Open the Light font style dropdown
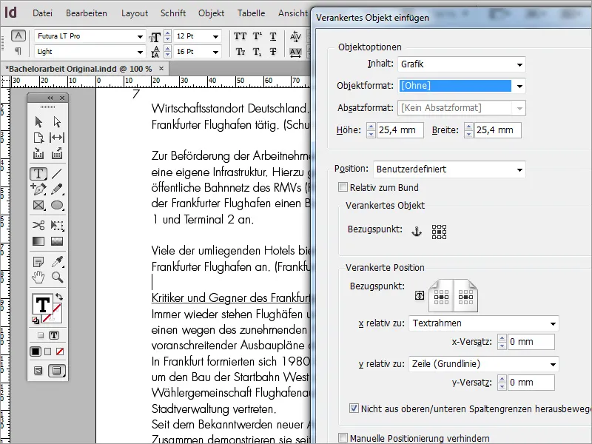This screenshot has width=592, height=444. coord(140,52)
